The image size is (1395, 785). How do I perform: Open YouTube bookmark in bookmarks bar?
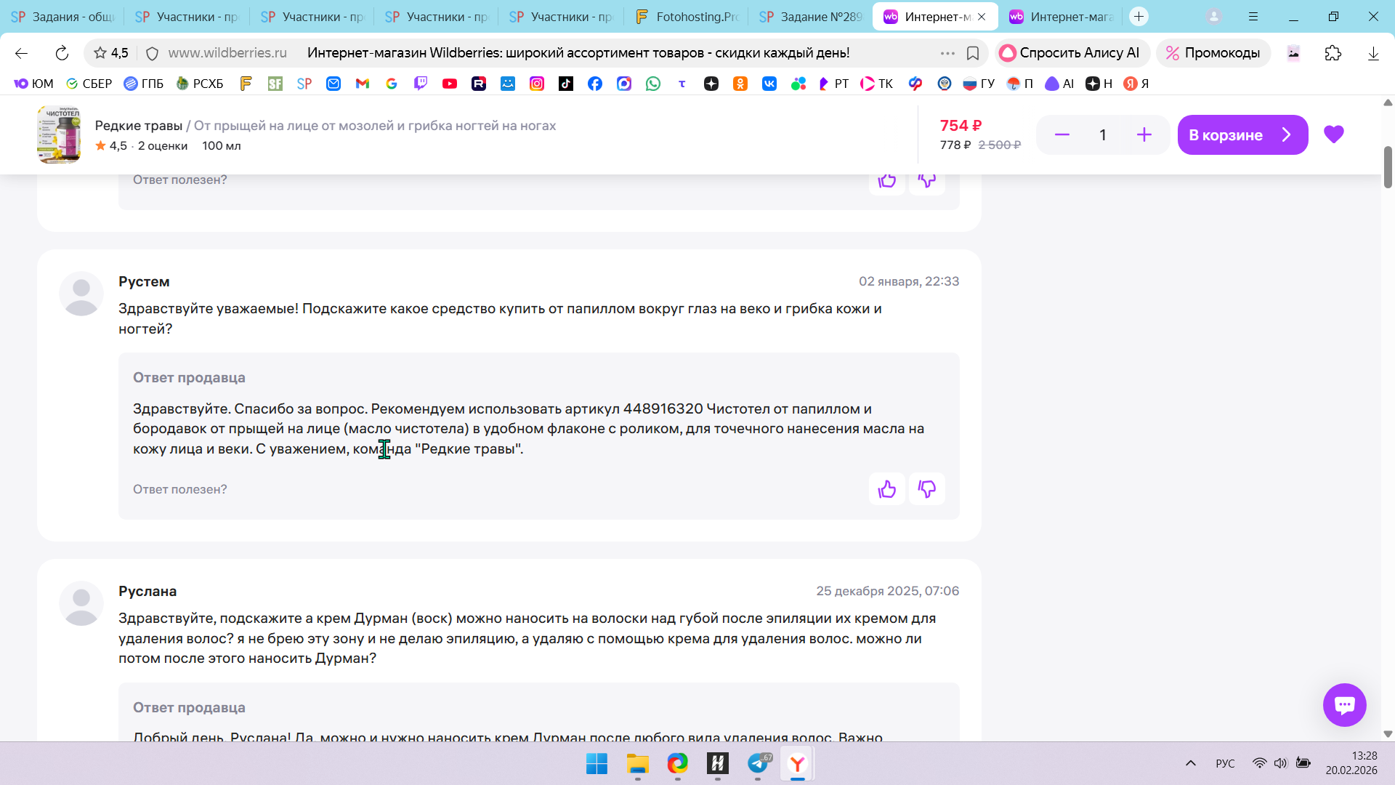[x=450, y=84]
